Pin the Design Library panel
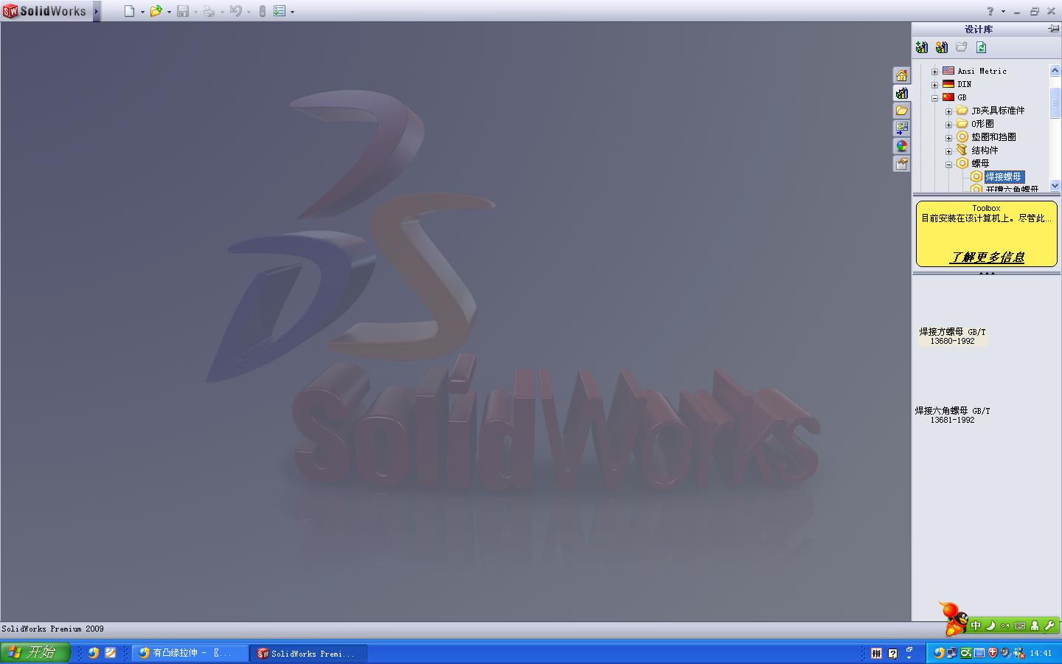 coord(1053,29)
